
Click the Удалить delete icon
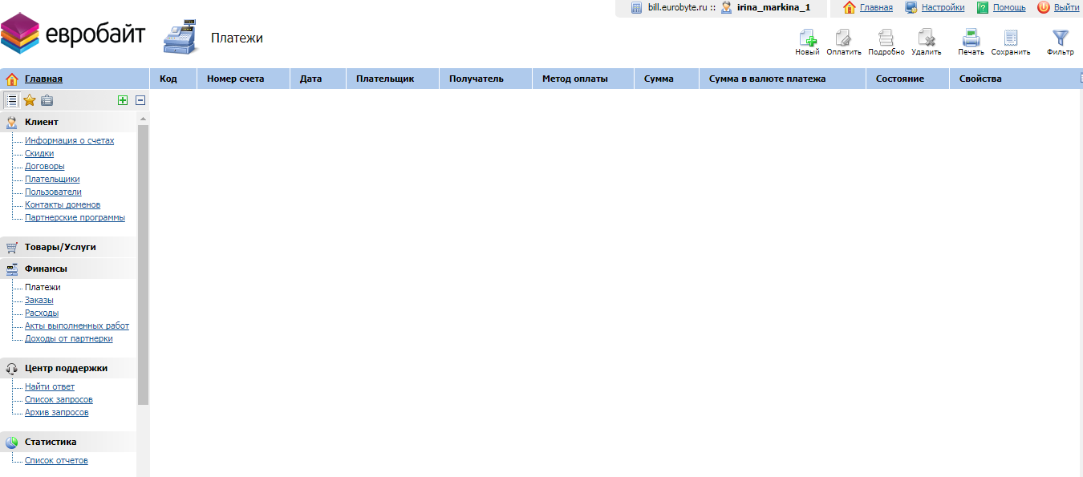pos(927,38)
